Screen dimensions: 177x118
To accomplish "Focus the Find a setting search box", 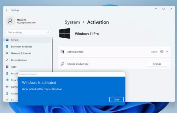I will [x=28, y=33].
